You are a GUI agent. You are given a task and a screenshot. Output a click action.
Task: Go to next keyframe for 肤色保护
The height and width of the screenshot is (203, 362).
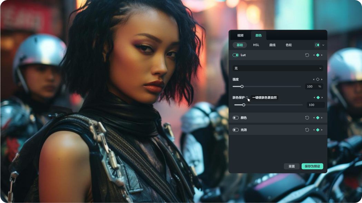pyautogui.click(x=322, y=98)
